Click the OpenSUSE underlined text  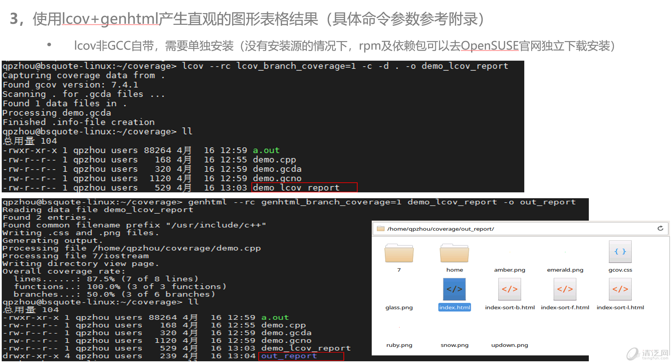pyautogui.click(x=489, y=46)
